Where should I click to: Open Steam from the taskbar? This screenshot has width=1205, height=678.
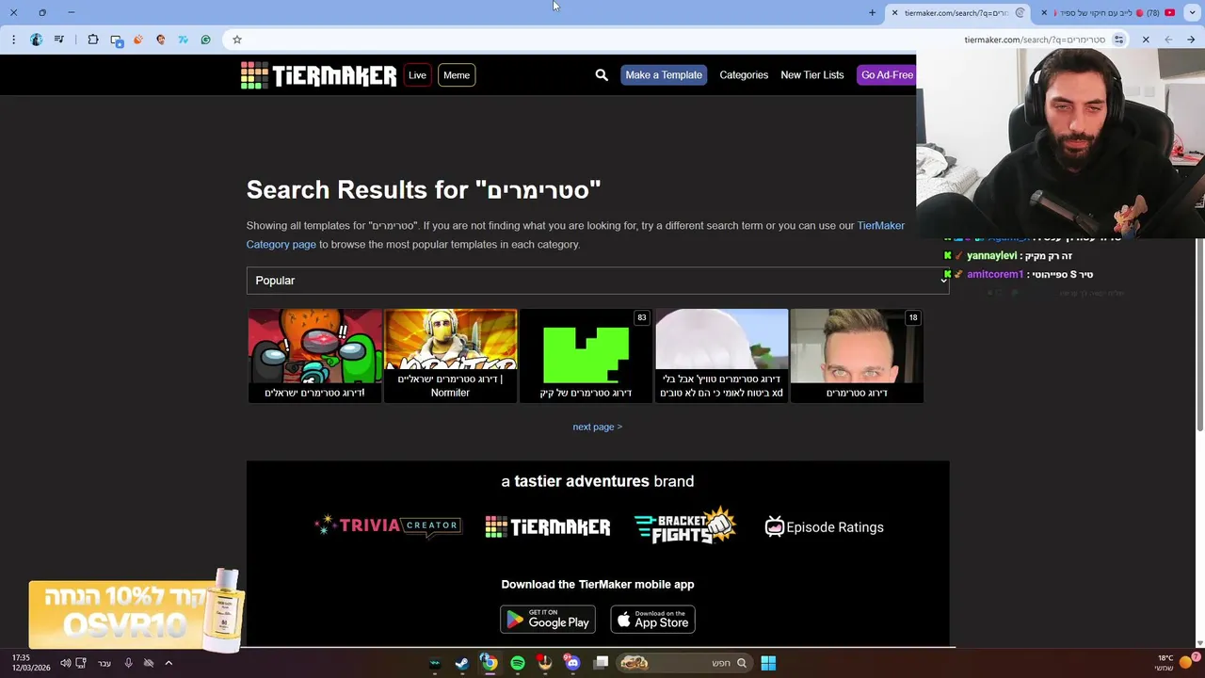[461, 663]
